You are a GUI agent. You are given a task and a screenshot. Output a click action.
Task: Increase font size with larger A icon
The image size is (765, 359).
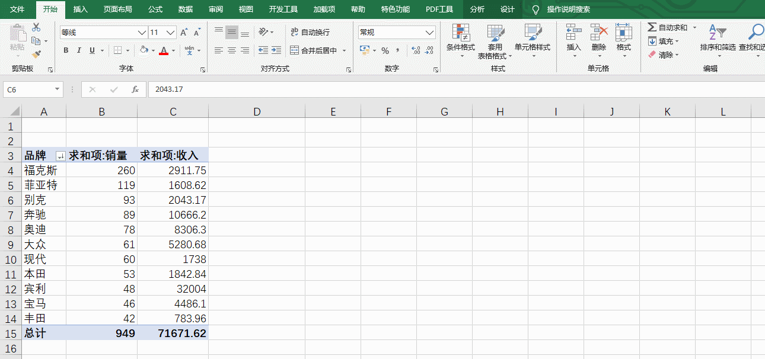coord(184,32)
